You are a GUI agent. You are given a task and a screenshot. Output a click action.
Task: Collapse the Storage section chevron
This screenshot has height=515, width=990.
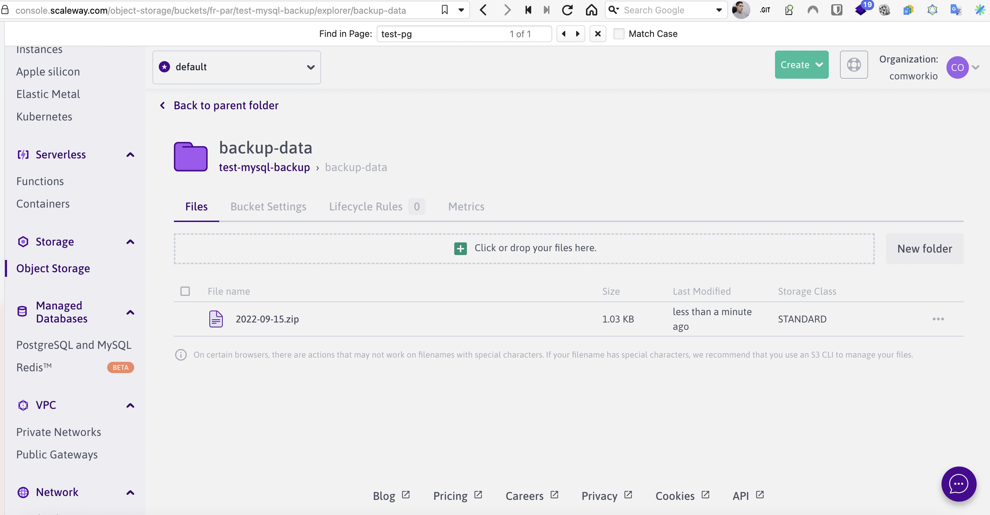coord(130,242)
